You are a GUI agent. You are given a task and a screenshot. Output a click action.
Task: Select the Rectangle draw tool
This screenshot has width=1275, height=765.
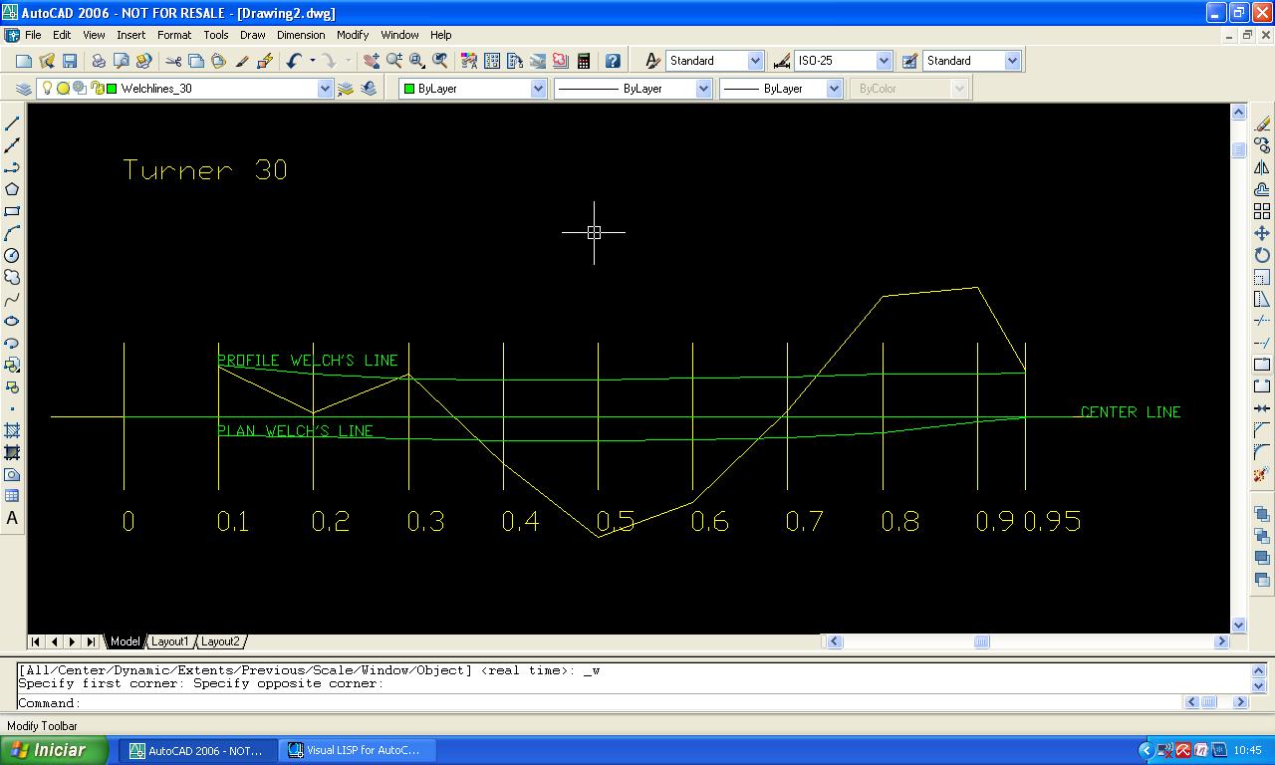pos(12,211)
